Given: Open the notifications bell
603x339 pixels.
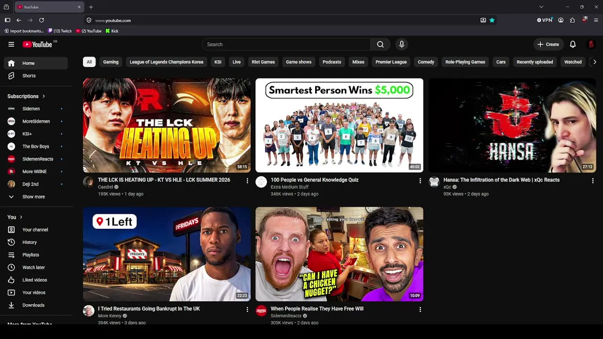Looking at the screenshot, I should tap(573, 44).
